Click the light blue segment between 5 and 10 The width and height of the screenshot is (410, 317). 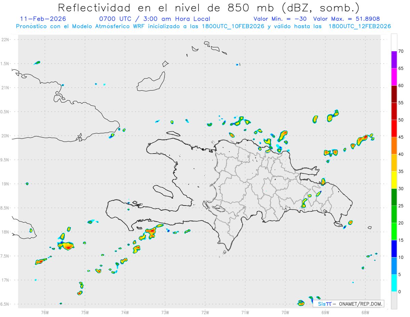click(x=394, y=266)
